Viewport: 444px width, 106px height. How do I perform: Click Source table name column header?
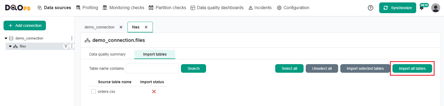pyautogui.click(x=115, y=82)
